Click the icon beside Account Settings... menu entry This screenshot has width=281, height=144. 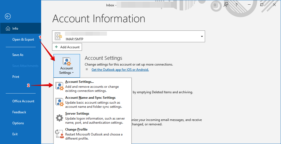59,86
